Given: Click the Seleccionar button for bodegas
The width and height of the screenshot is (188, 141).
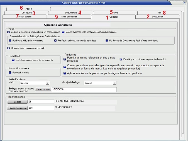Looking at the screenshot, I should tap(43, 89).
